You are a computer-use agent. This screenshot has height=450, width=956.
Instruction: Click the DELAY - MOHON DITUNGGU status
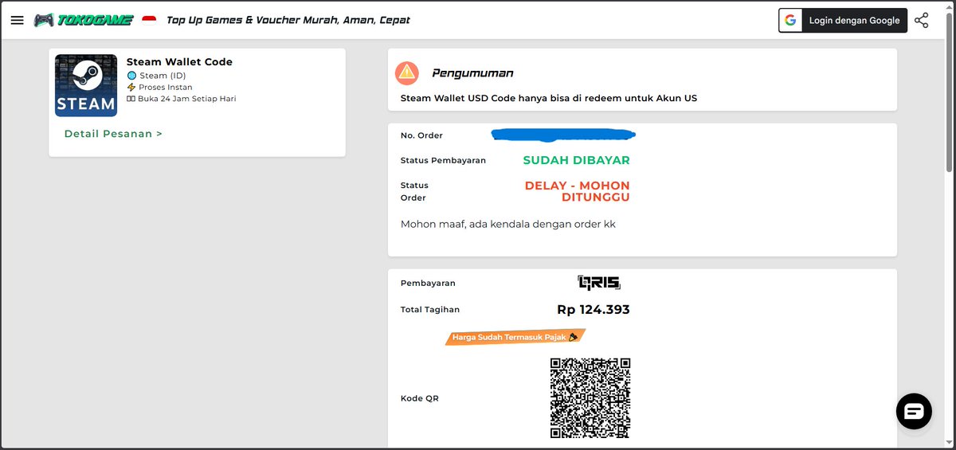pos(577,191)
